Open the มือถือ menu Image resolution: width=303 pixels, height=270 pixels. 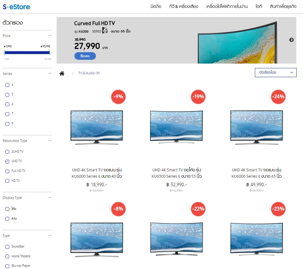click(x=156, y=7)
